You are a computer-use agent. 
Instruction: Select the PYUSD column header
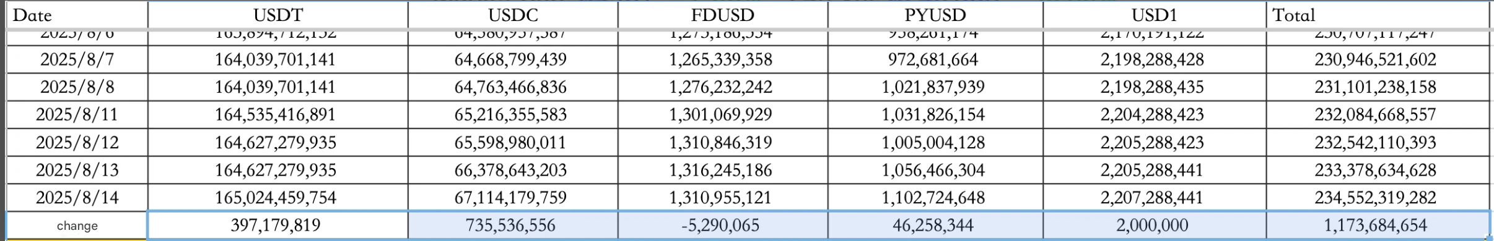click(x=935, y=15)
